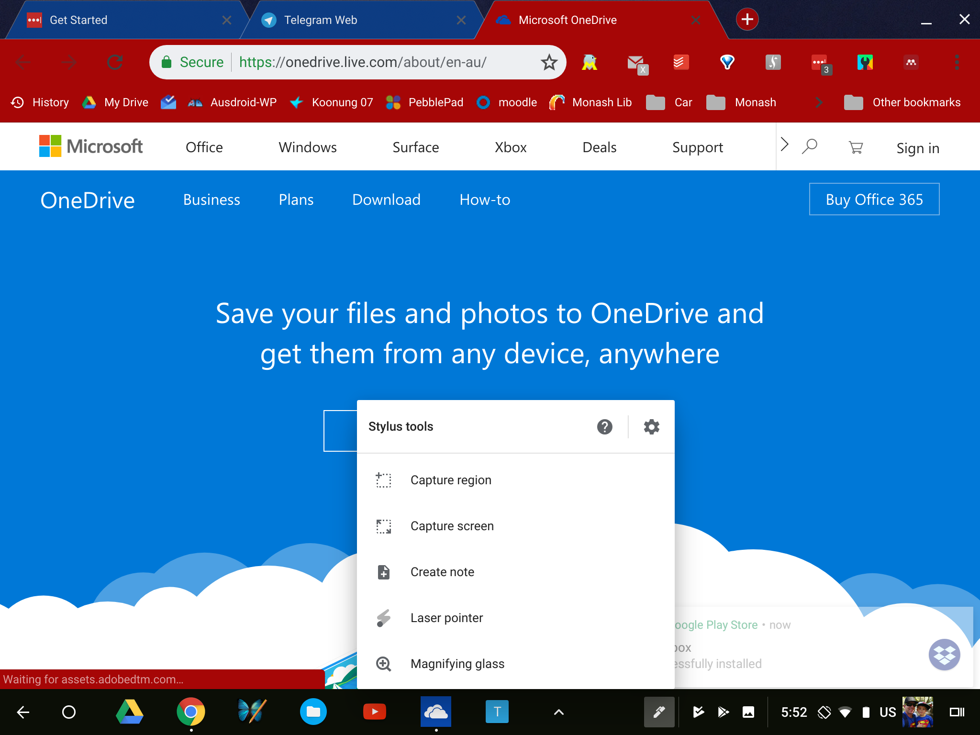Launch YouTube from shelf
This screenshot has height=735, width=980.
point(375,712)
